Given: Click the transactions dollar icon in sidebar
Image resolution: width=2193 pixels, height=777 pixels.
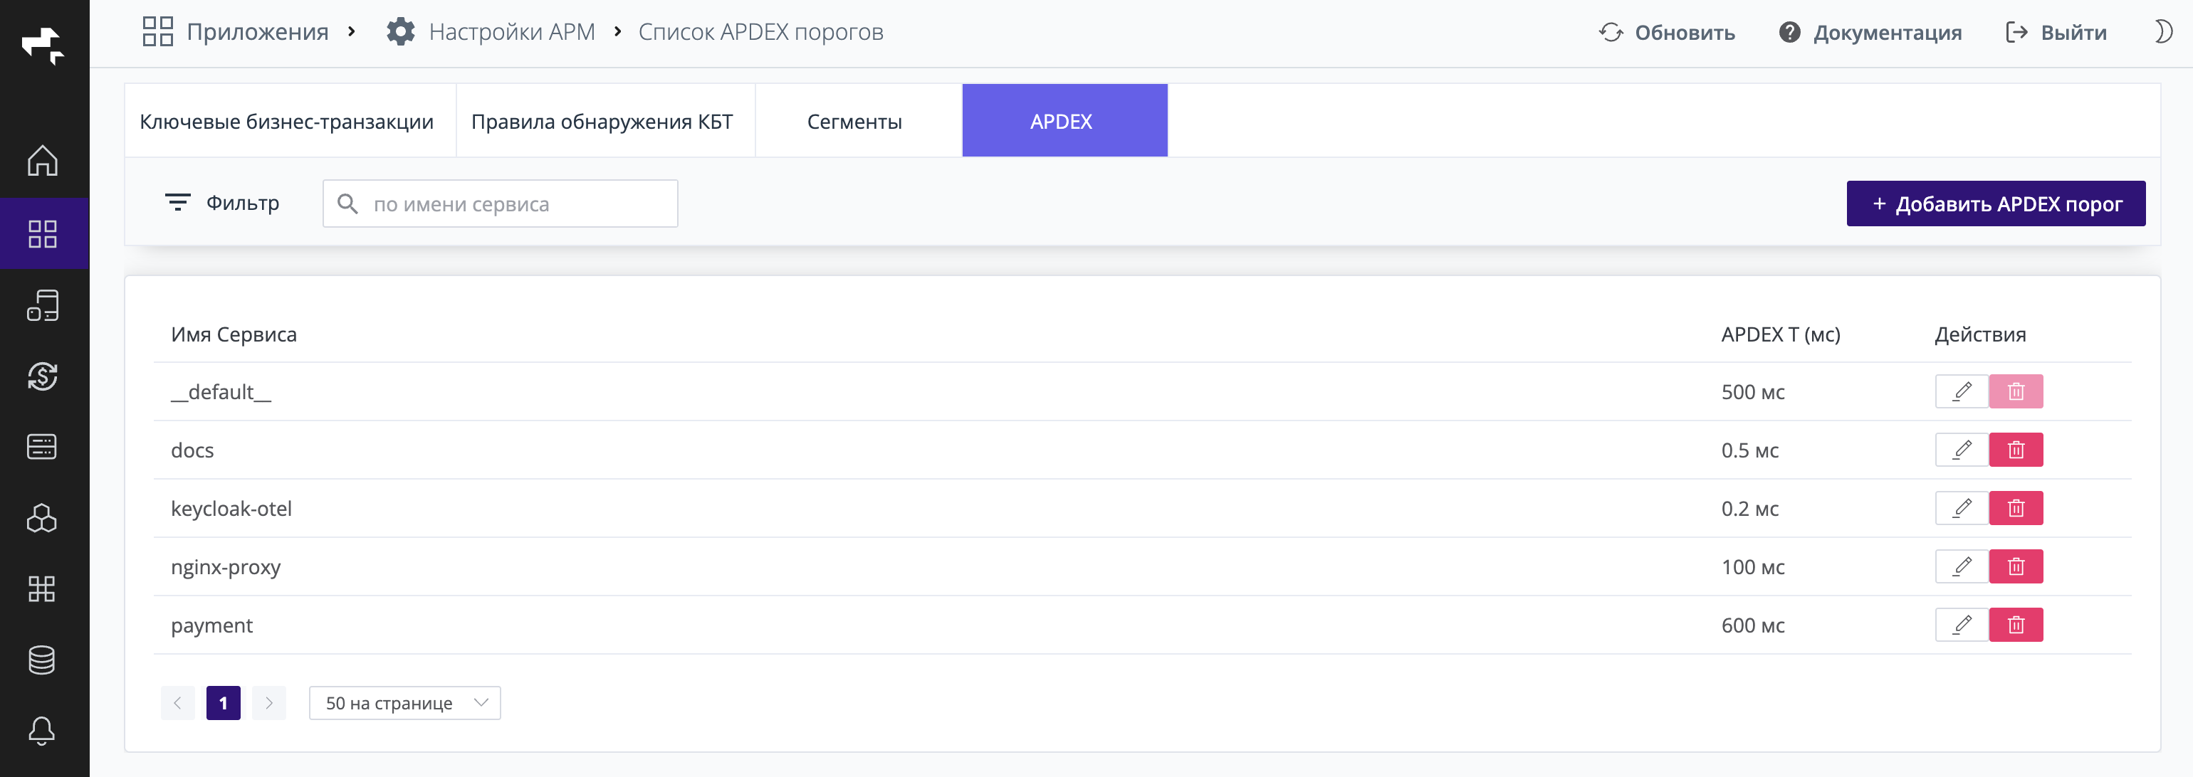Looking at the screenshot, I should pos(43,376).
